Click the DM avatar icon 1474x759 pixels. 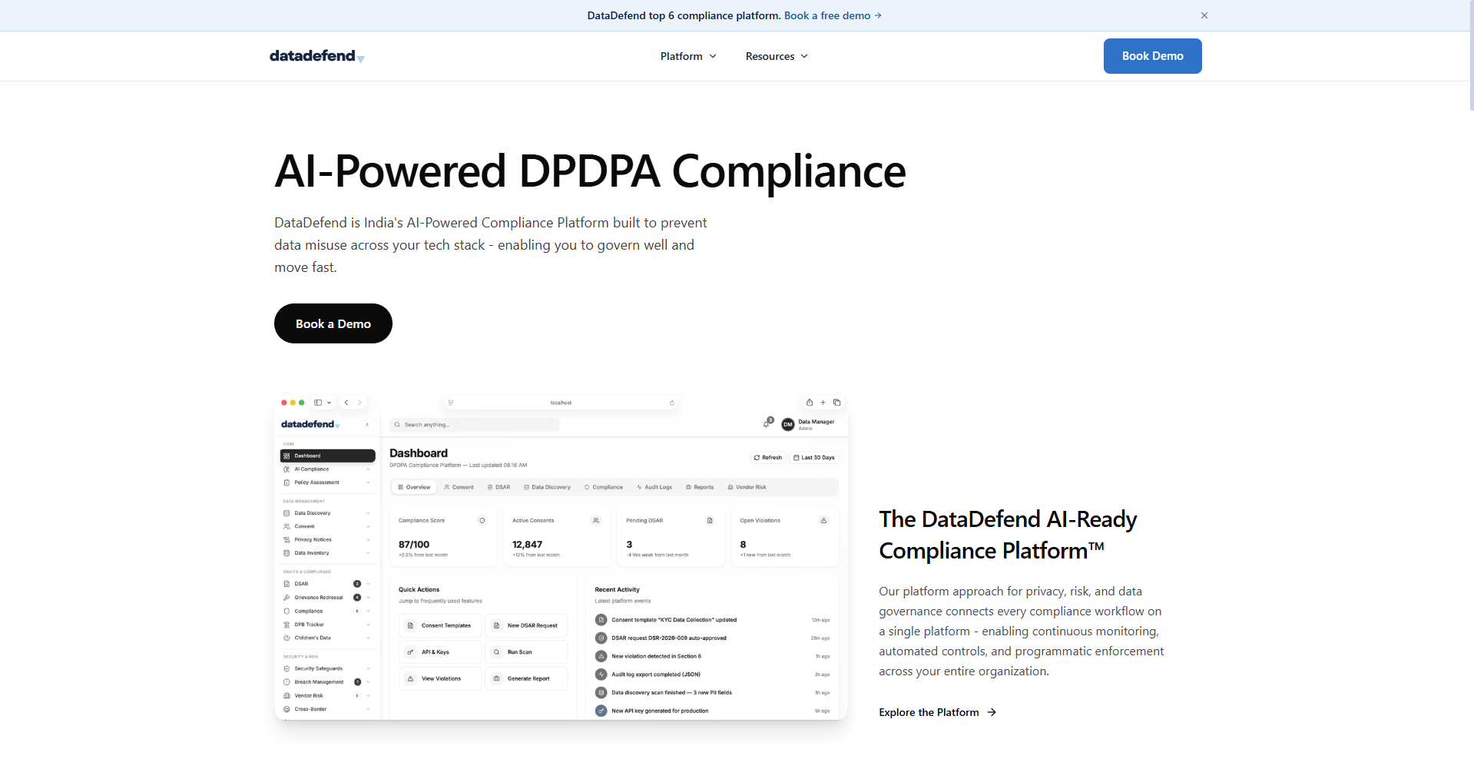click(787, 424)
